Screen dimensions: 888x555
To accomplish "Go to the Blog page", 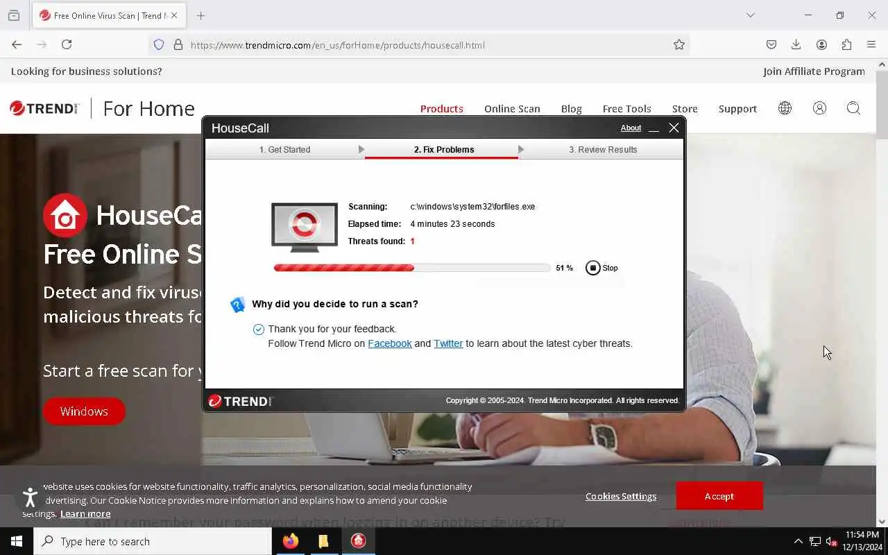I will point(572,109).
